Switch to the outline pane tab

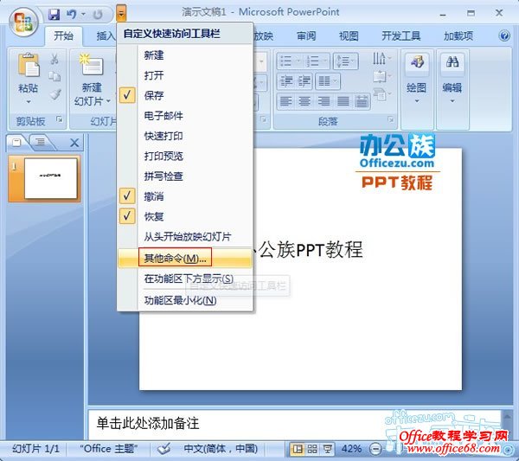pos(41,143)
